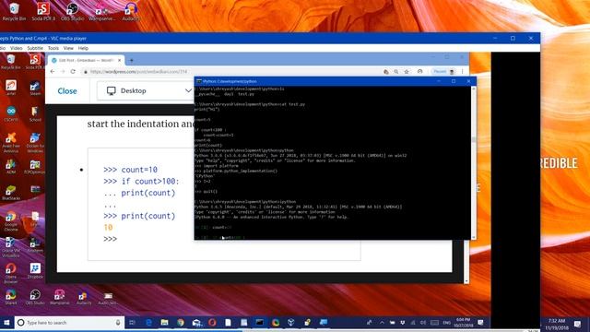Image resolution: width=590 pixels, height=332 pixels.
Task: Expand hidden tray icons chevron in recorded taskbar
Action: point(382,323)
